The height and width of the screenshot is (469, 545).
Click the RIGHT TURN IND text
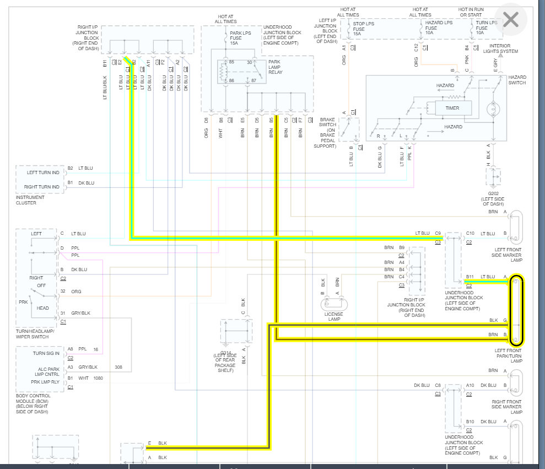[x=42, y=187]
